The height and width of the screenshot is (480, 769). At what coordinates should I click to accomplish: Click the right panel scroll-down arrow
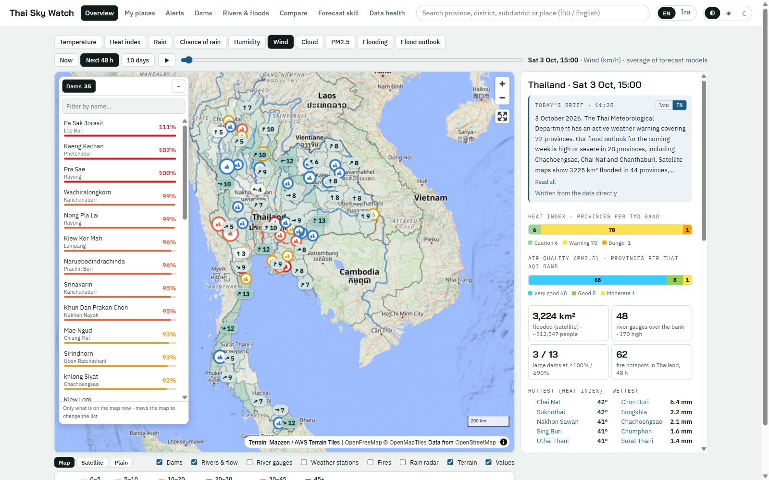(704, 449)
